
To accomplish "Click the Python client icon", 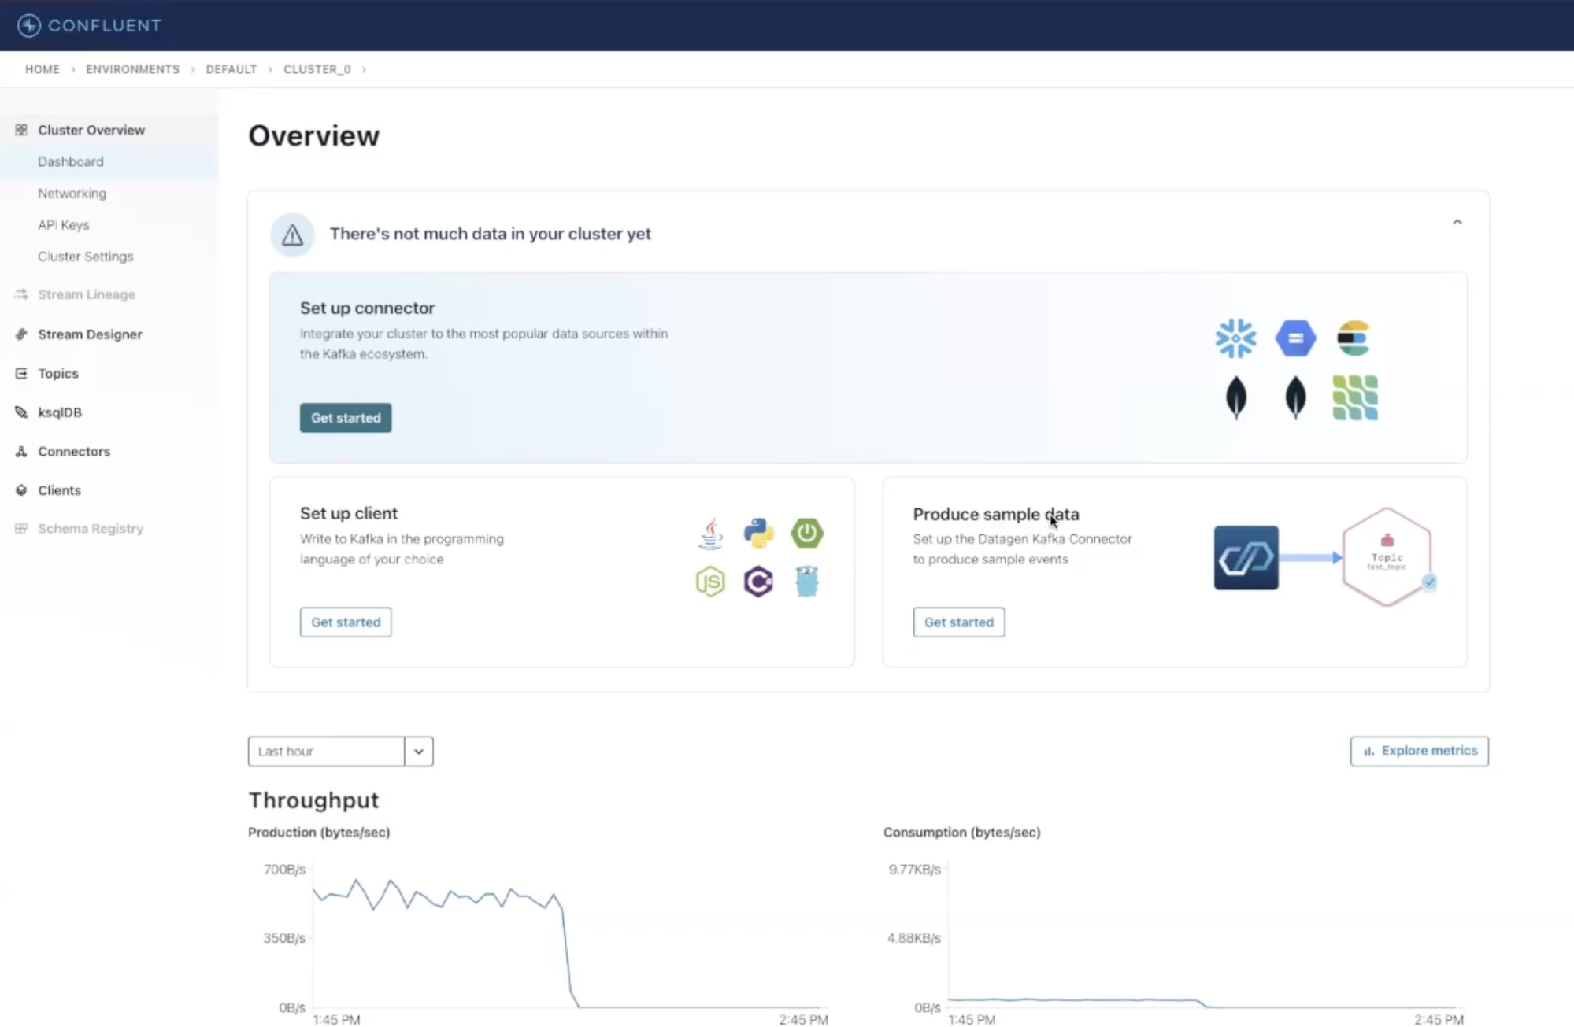I will pyautogui.click(x=758, y=534).
